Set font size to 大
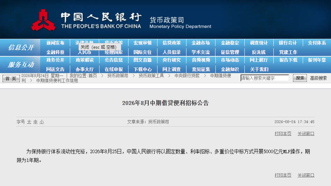Image resolution: width=331 pixels, height=186 pixels. point(29,122)
